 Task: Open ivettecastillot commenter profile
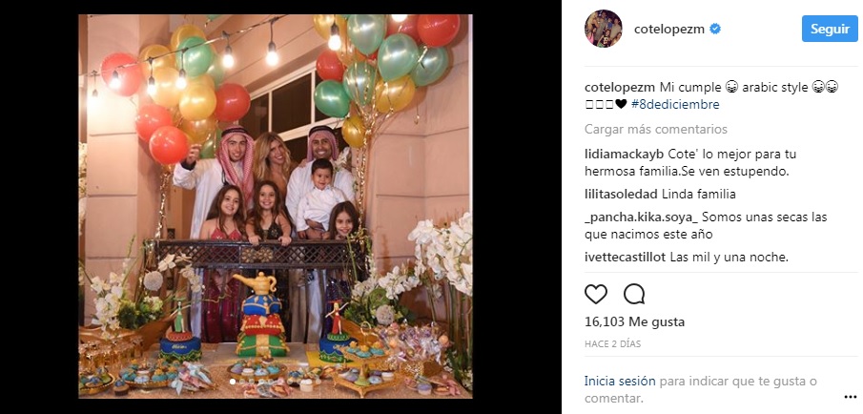(x=626, y=258)
